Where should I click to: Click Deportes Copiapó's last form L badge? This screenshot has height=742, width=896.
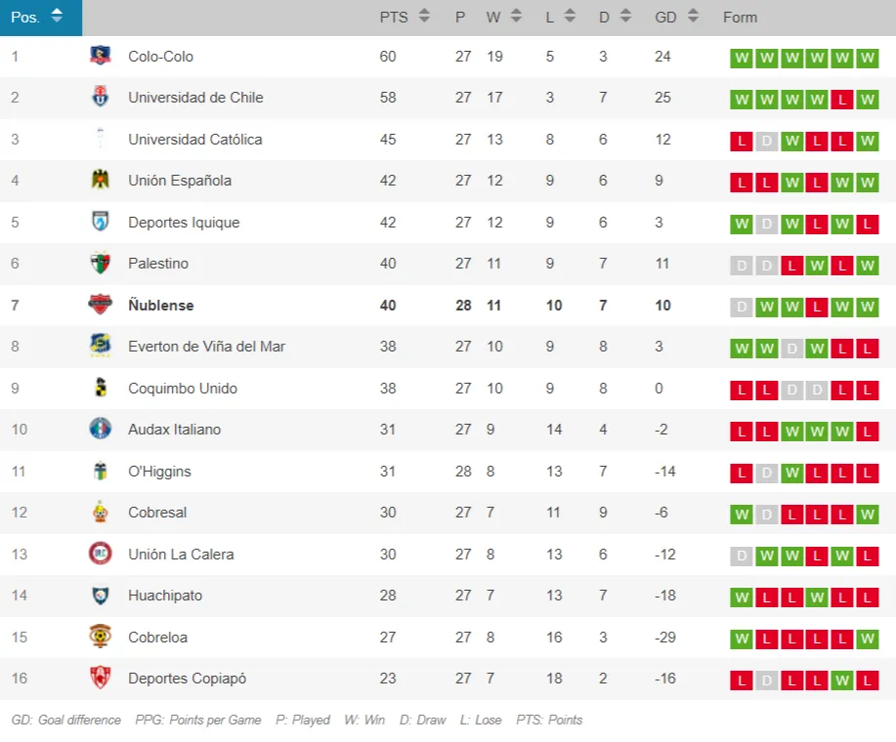[x=867, y=680]
